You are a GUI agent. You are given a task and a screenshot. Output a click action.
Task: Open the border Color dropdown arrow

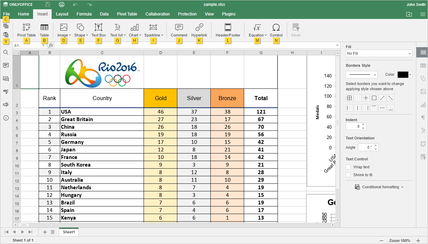pyautogui.click(x=410, y=75)
